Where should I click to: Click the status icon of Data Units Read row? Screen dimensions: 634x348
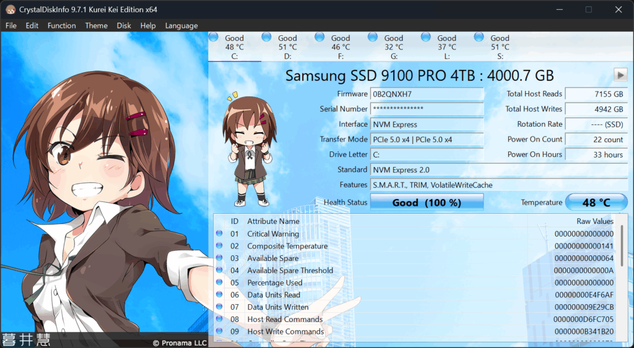click(219, 294)
